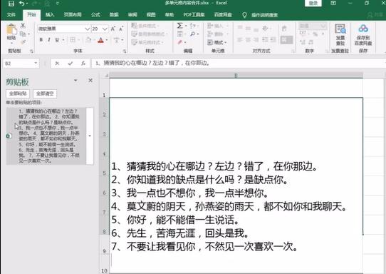Open the font color palette arrow
The width and height of the screenshot is (386, 274).
(107, 40)
